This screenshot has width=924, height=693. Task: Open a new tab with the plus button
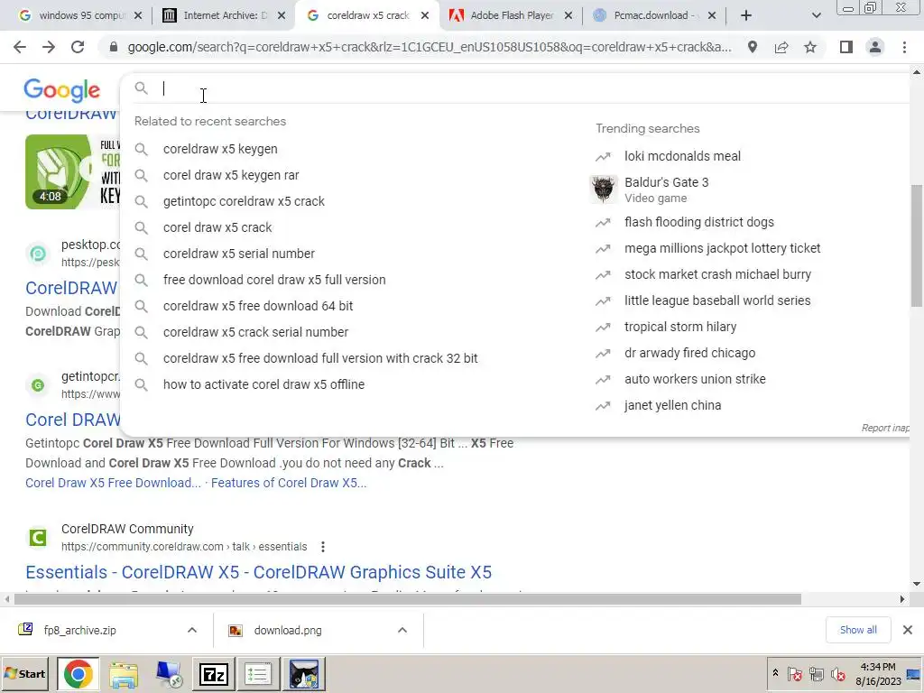coord(746,15)
